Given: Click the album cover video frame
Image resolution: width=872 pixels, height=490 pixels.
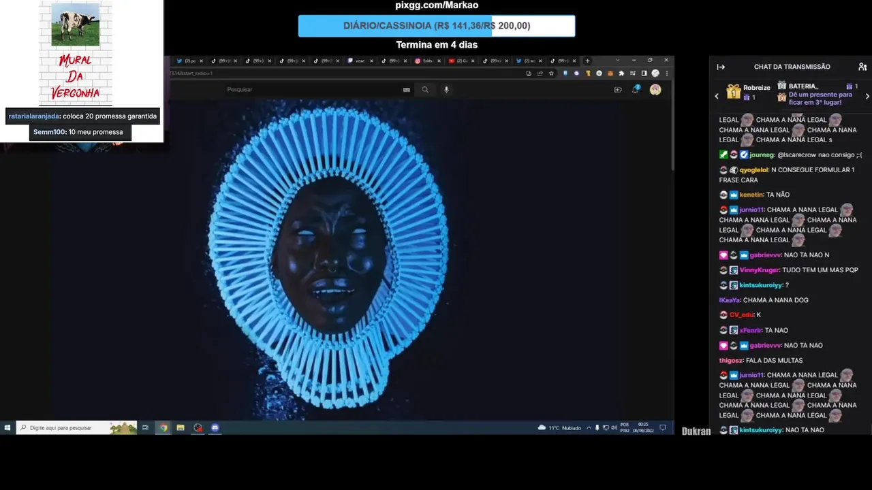Looking at the screenshot, I should pyautogui.click(x=330, y=259).
